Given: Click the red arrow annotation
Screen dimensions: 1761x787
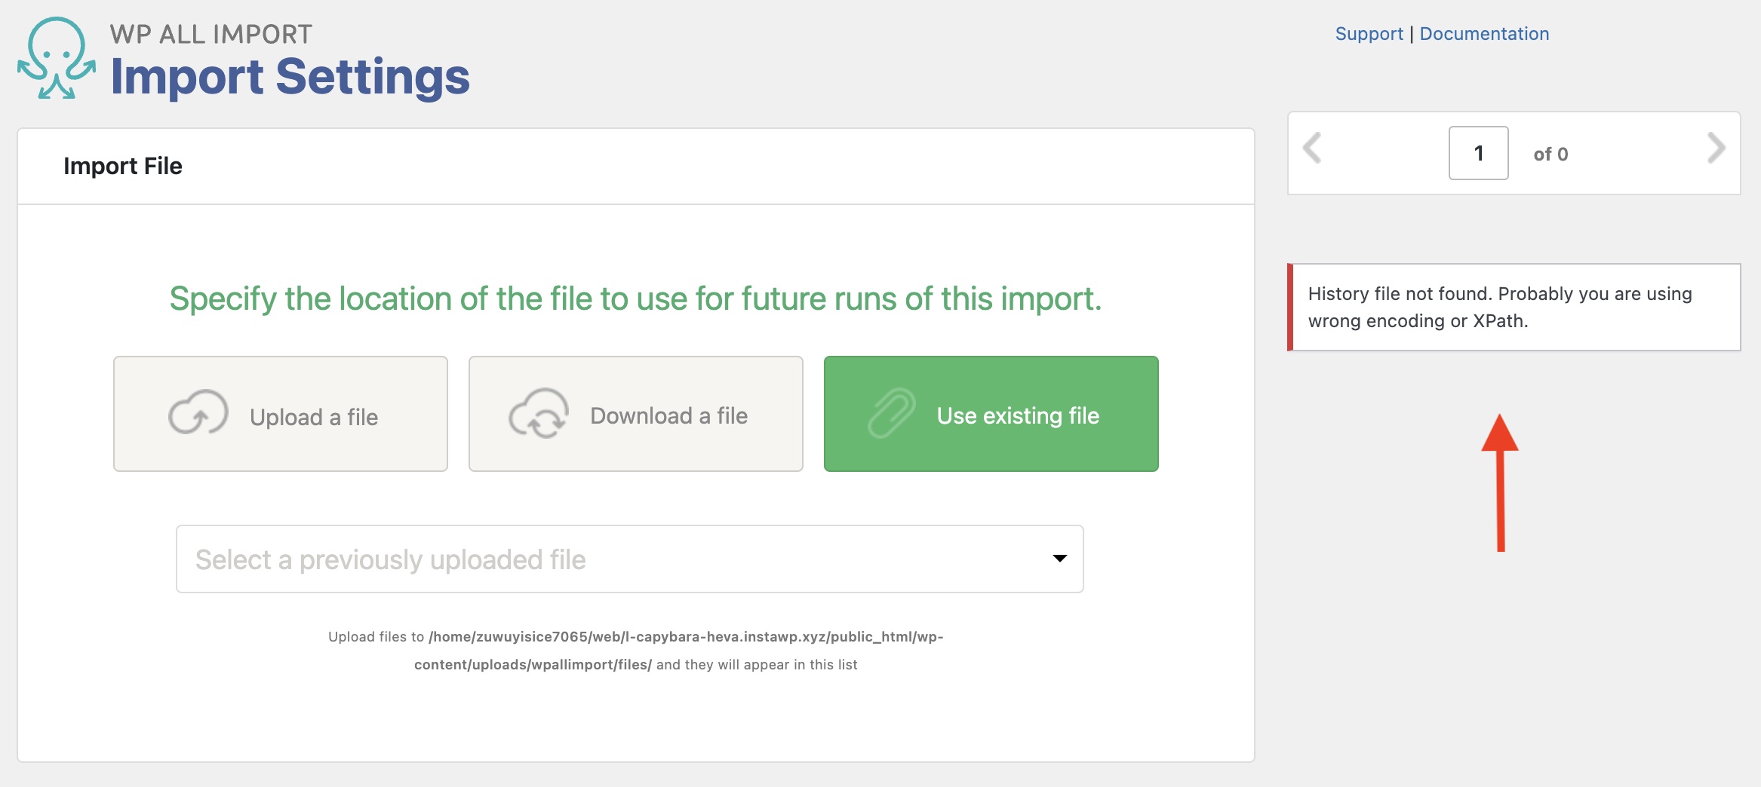Looking at the screenshot, I should [x=1500, y=482].
